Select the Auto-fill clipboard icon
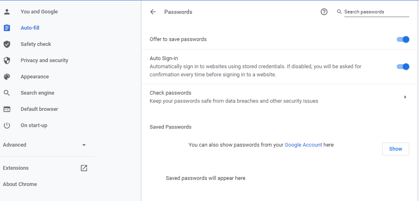This screenshot has width=419, height=201. (6, 28)
